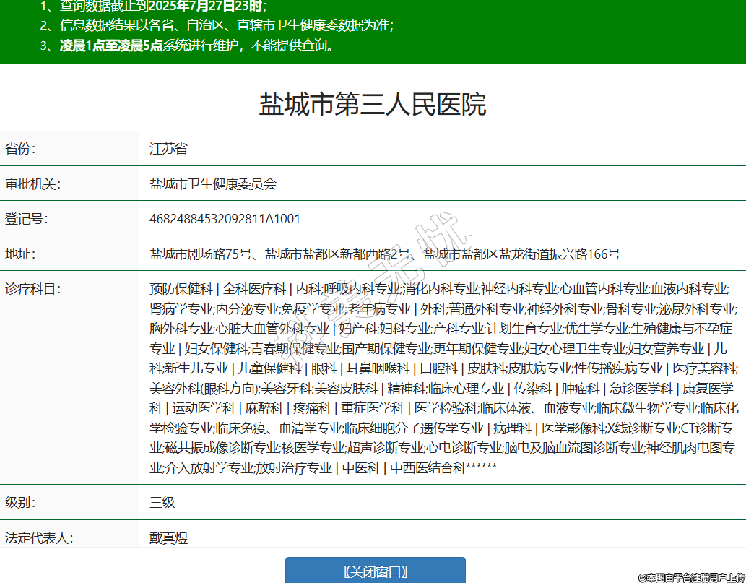Image resolution: width=746 pixels, height=583 pixels.
Task: Click the legal representative name 戴真煜
Action: (x=168, y=537)
